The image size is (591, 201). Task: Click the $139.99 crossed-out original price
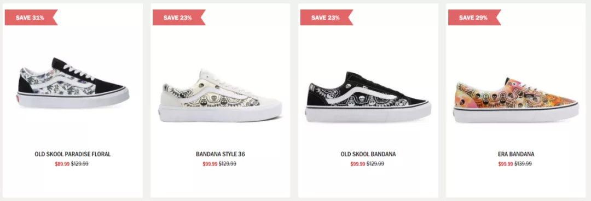pos(523,164)
